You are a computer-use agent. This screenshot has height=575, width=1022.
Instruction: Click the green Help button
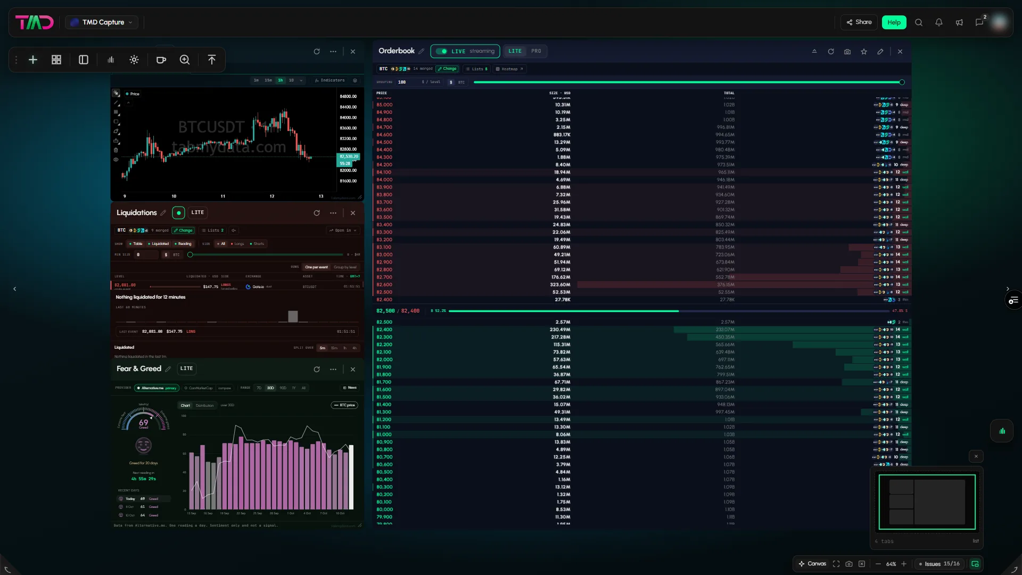pyautogui.click(x=894, y=22)
